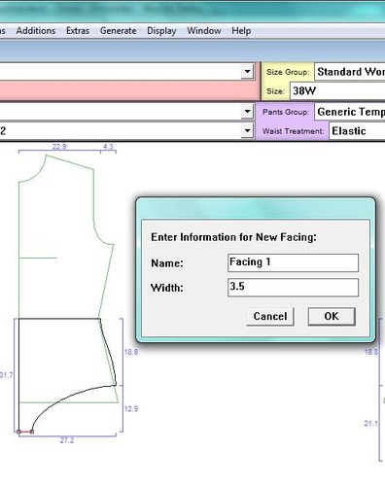The height and width of the screenshot is (486, 385).
Task: Open the Additions menu
Action: coord(36,31)
